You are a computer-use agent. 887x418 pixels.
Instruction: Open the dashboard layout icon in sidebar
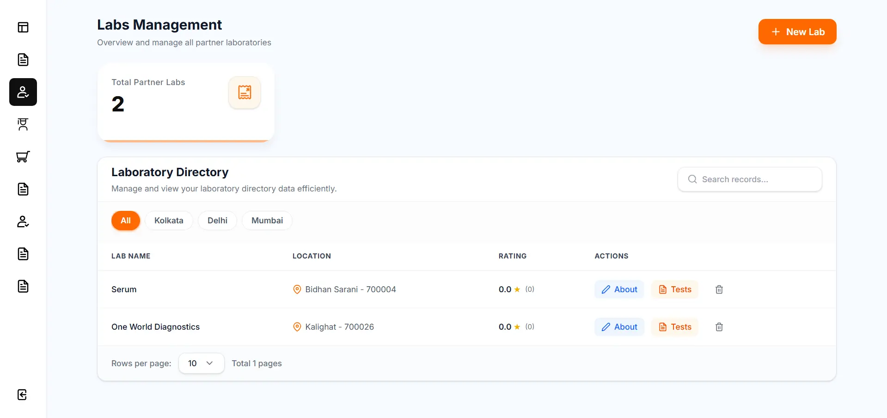tap(23, 27)
